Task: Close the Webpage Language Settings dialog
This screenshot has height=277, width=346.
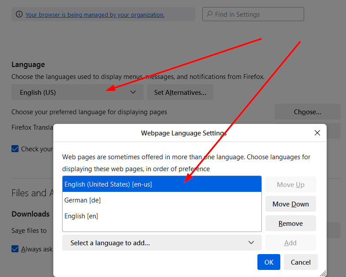Action: [317, 133]
